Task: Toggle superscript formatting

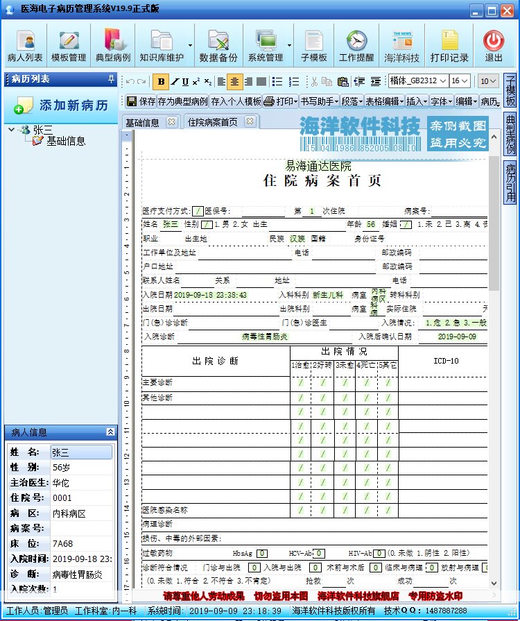Action: (196, 82)
